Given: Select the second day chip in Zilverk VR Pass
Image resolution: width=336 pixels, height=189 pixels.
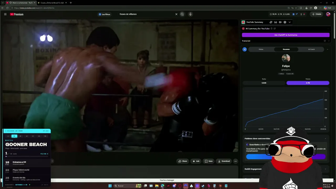Looking at the screenshot, I should click(14, 136).
